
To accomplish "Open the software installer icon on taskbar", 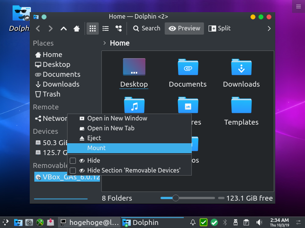I will tap(51, 222).
